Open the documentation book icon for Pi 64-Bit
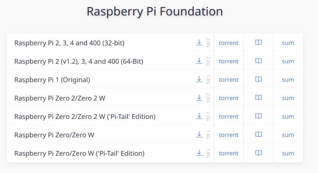The width and height of the screenshot is (318, 173). pos(258,61)
